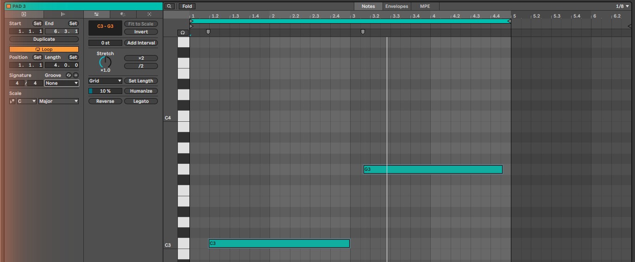This screenshot has height=262, width=635.
Task: Click the Fit to Scale button
Action: (x=141, y=24)
